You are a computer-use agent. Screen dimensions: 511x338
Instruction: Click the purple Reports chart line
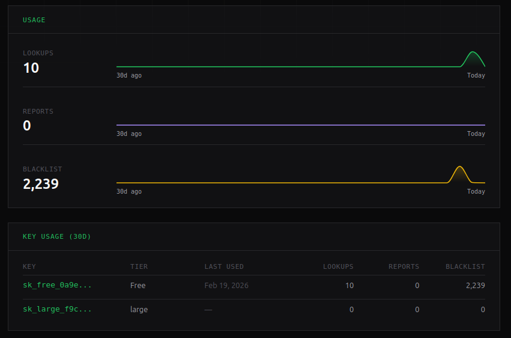[301, 125]
